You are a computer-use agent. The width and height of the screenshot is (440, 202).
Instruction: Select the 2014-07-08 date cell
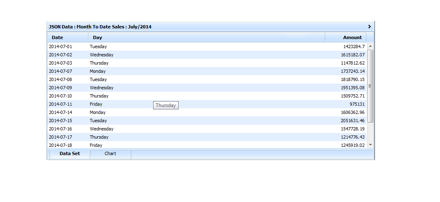coord(61,79)
